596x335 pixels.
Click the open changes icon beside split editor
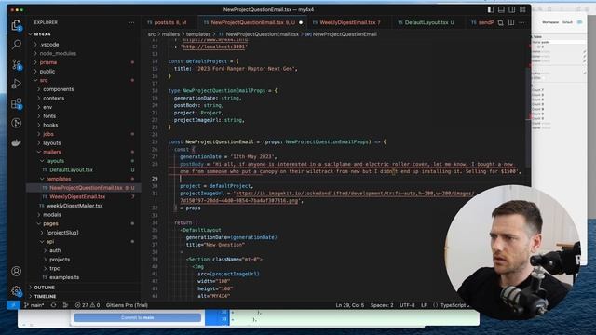pos(501,22)
